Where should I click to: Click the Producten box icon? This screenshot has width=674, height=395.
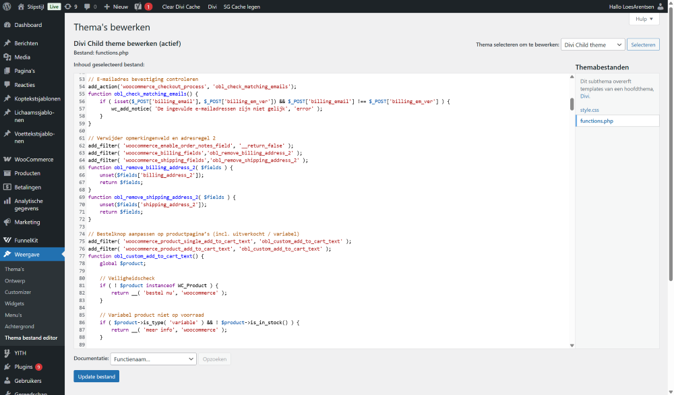point(7,173)
